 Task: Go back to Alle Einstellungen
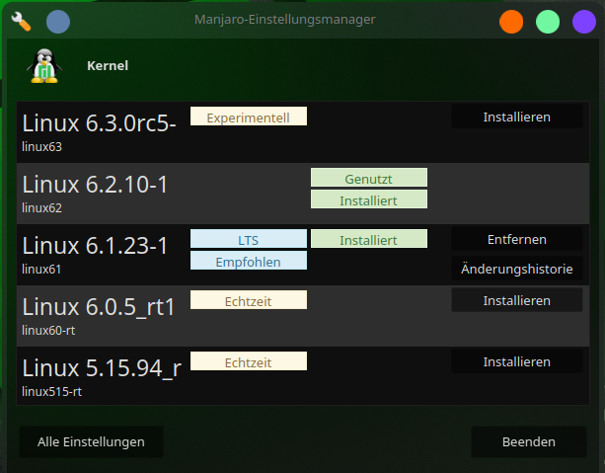point(91,441)
